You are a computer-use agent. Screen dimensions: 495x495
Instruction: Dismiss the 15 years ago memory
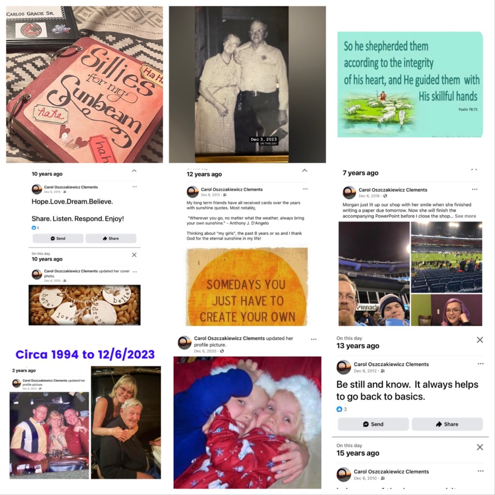480,447
